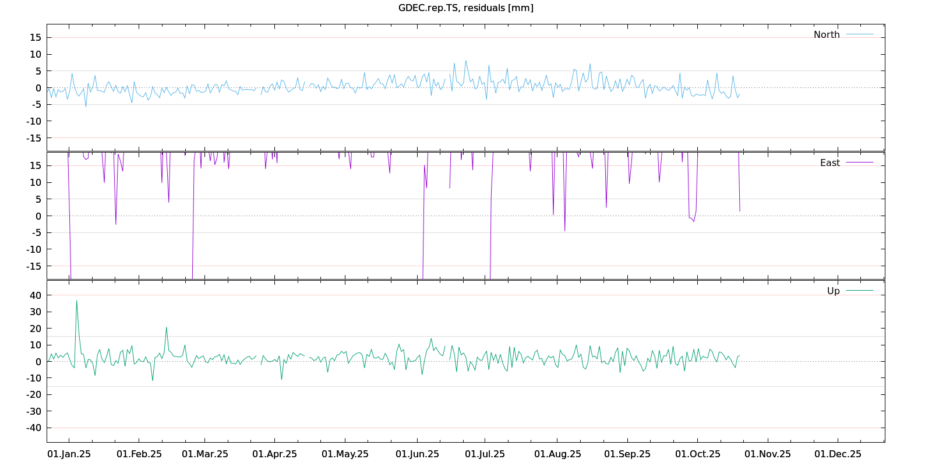The width and height of the screenshot is (932, 466).
Task: Select the 01.Apr.25 axis label
Action: tap(274, 454)
